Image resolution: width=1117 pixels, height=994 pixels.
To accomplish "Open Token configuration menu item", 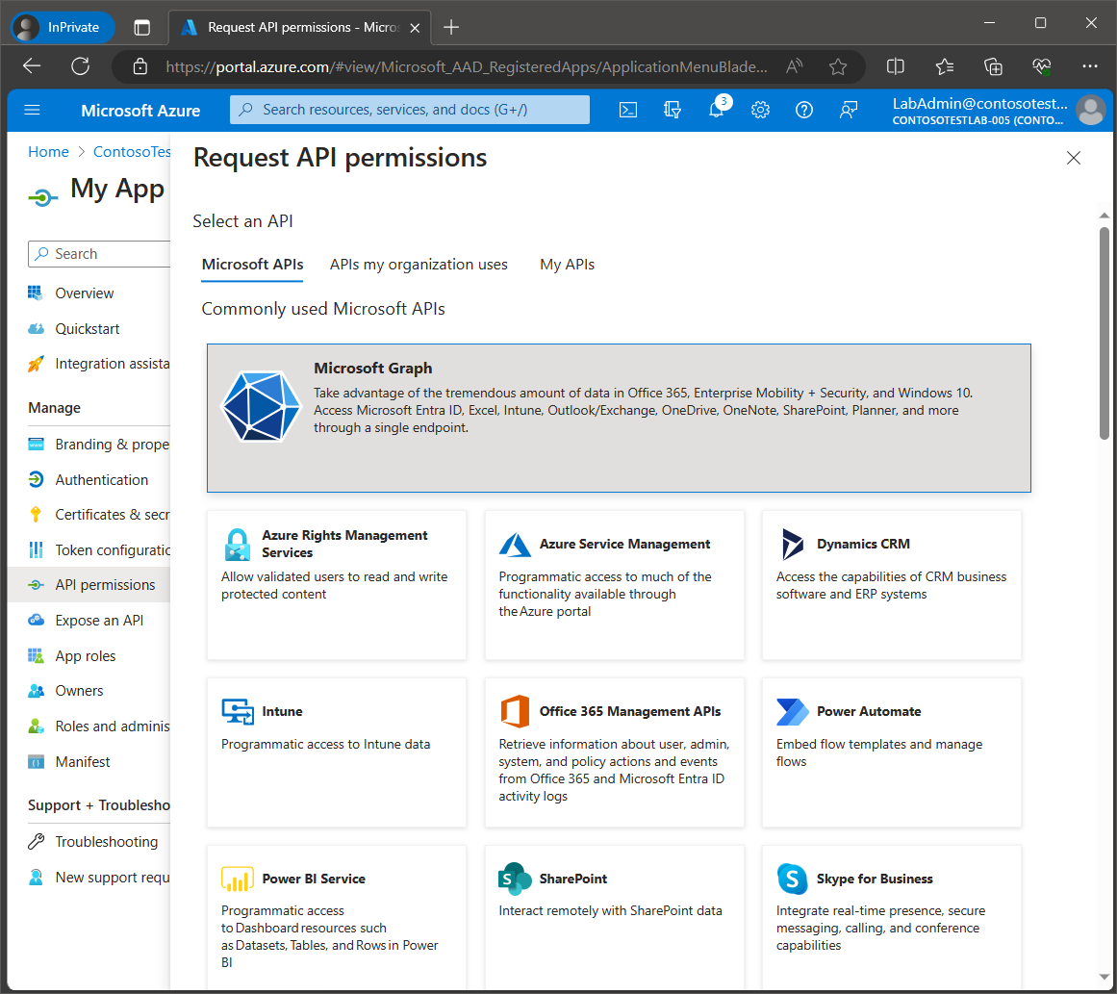I will pyautogui.click(x=98, y=550).
